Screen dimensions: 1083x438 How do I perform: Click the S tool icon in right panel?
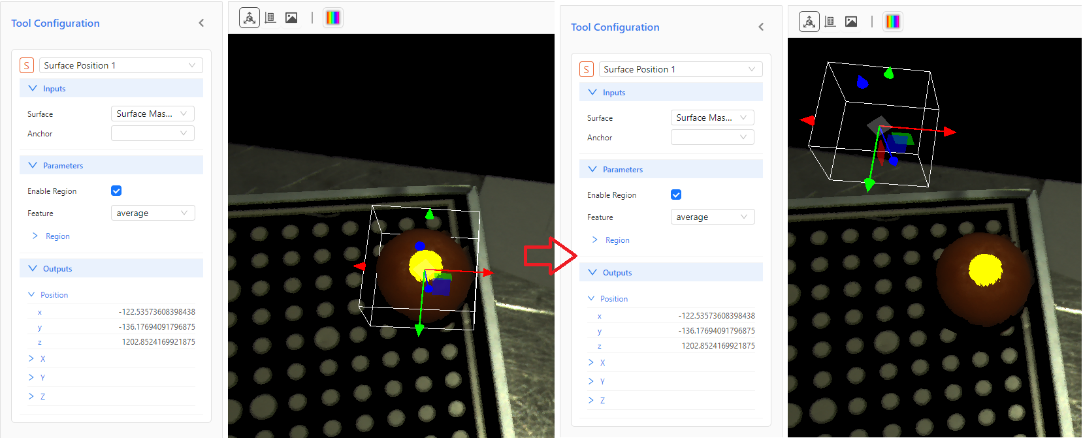click(587, 69)
